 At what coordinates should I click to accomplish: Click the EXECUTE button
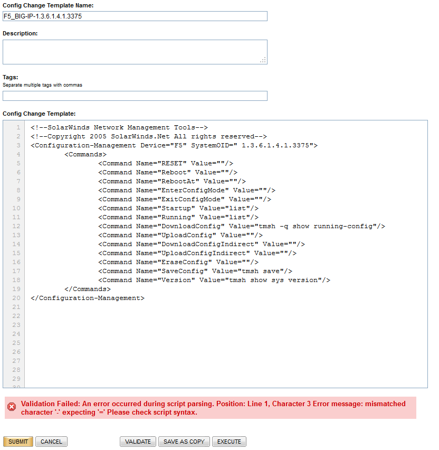[229, 442]
